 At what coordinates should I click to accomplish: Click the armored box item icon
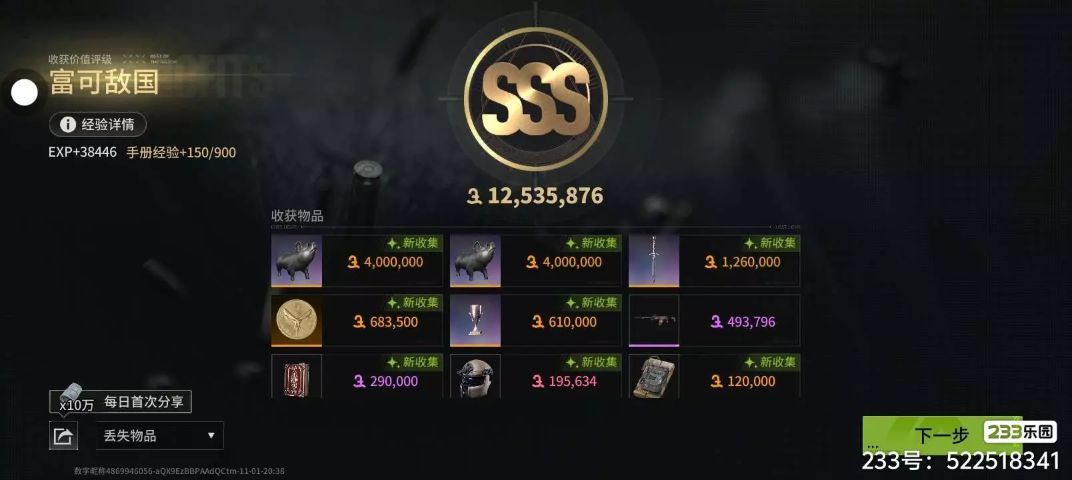click(x=653, y=377)
